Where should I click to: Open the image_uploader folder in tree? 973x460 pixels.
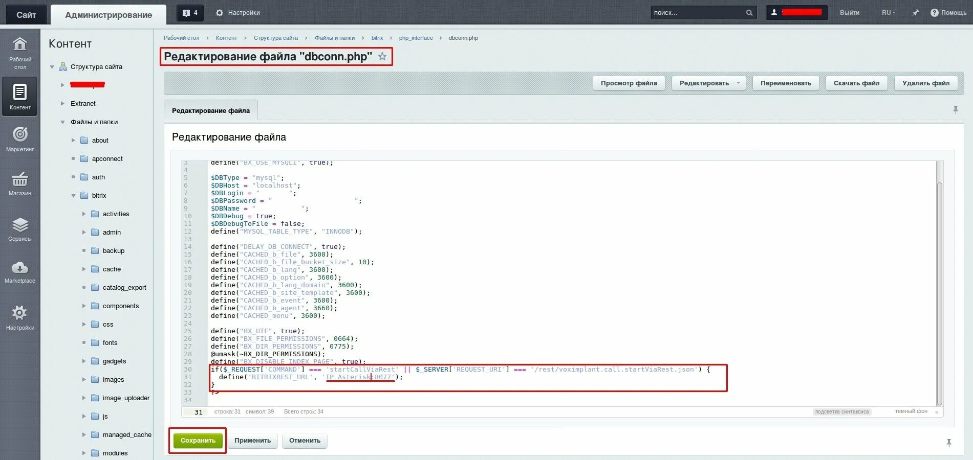126,398
